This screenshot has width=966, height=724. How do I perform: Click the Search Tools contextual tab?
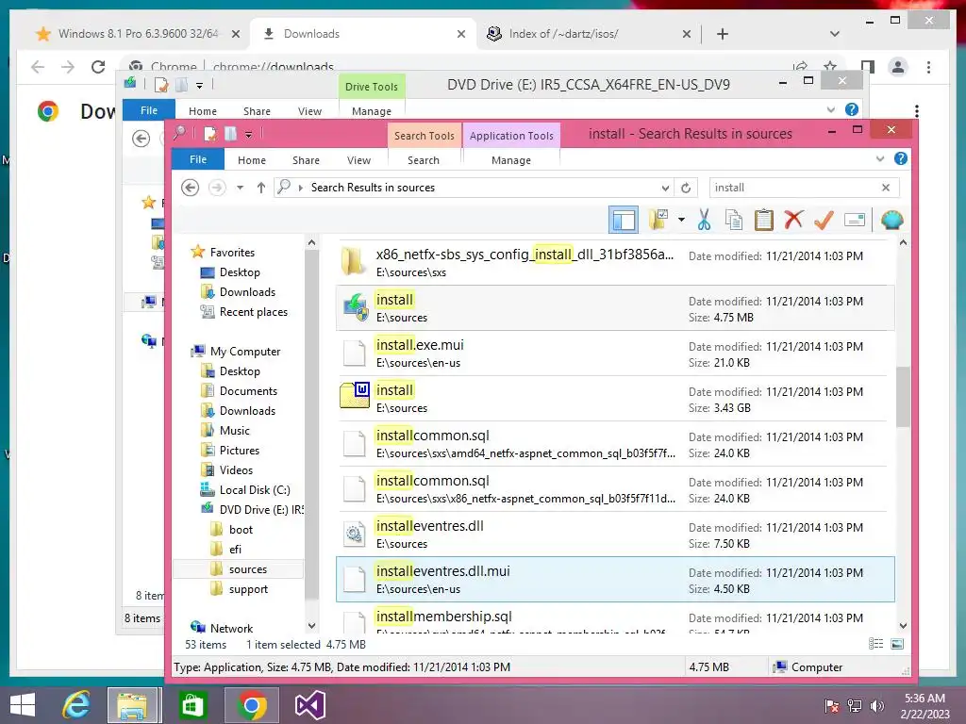pyautogui.click(x=424, y=136)
